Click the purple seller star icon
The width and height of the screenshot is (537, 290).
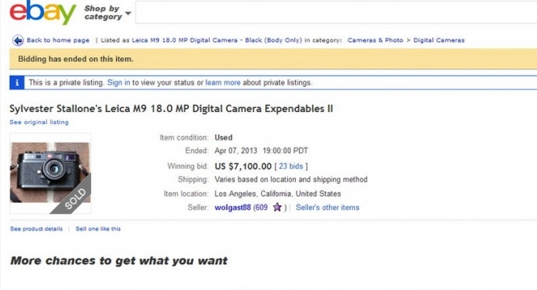pos(277,207)
